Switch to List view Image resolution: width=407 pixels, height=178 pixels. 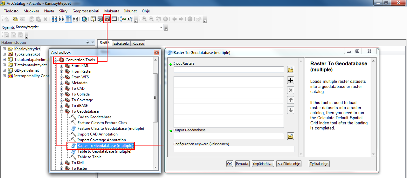pyautogui.click(x=61, y=19)
